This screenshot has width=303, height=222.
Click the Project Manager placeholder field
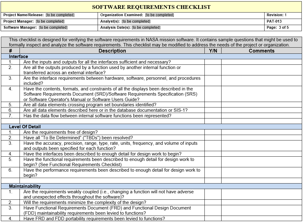[50, 21]
